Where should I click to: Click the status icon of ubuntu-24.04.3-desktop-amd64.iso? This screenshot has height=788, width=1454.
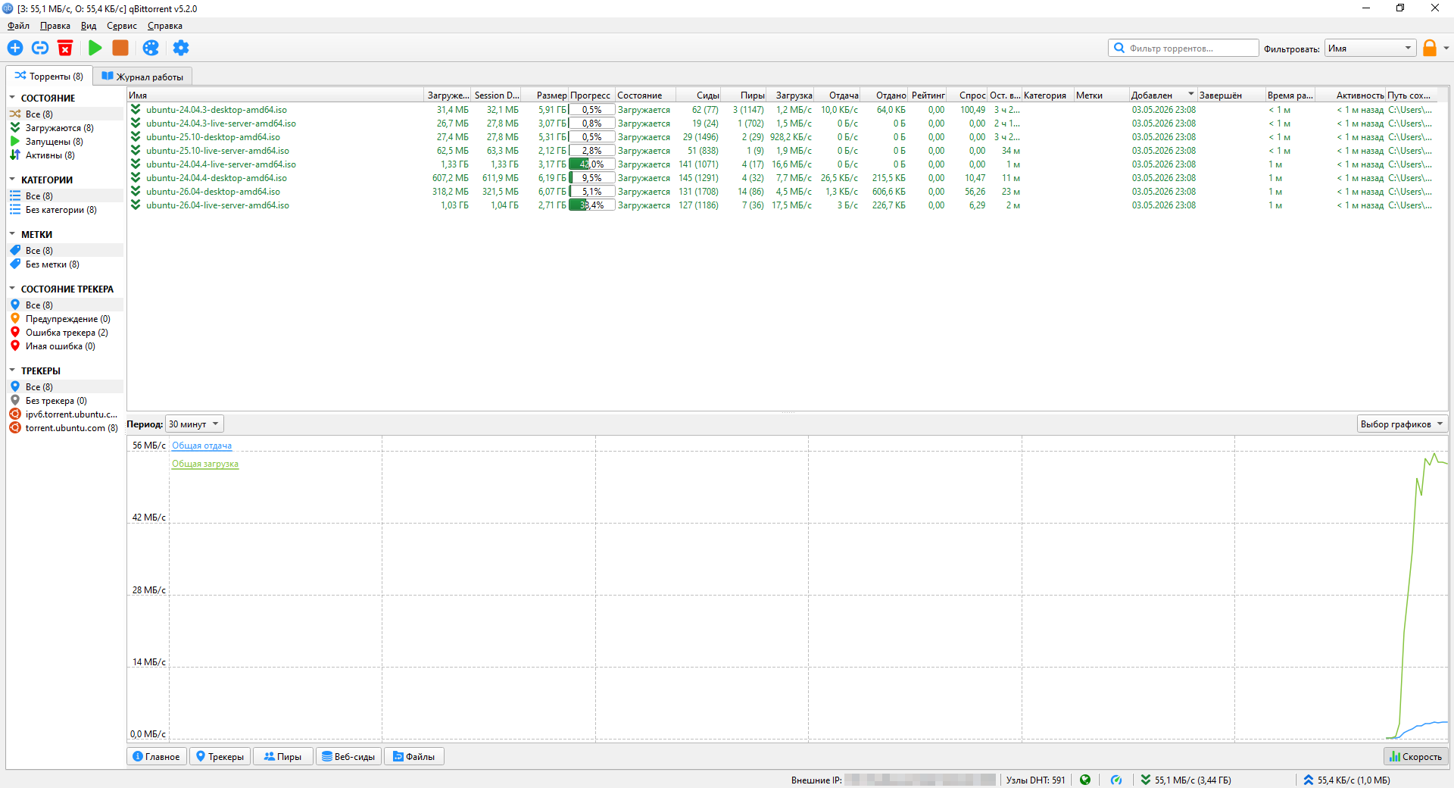[x=136, y=109]
